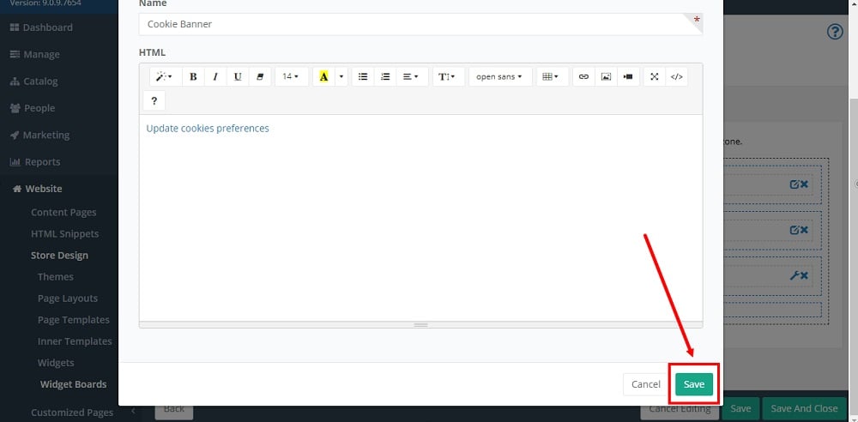Open the Reports sidebar menu
The height and width of the screenshot is (422, 858).
42,161
